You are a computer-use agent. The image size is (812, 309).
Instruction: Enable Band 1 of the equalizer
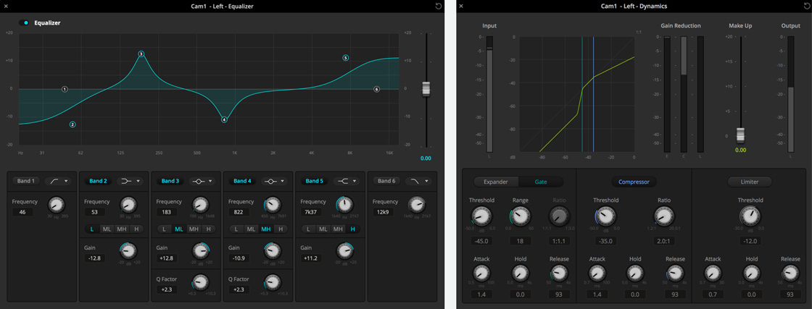[26, 181]
